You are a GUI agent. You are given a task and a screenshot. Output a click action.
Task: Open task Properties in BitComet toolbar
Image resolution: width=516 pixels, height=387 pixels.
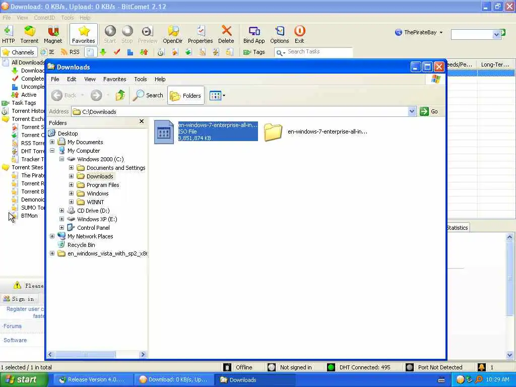pyautogui.click(x=201, y=34)
